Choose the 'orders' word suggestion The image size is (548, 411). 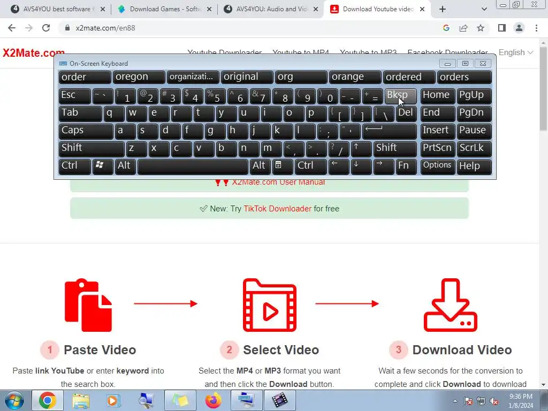(x=465, y=77)
